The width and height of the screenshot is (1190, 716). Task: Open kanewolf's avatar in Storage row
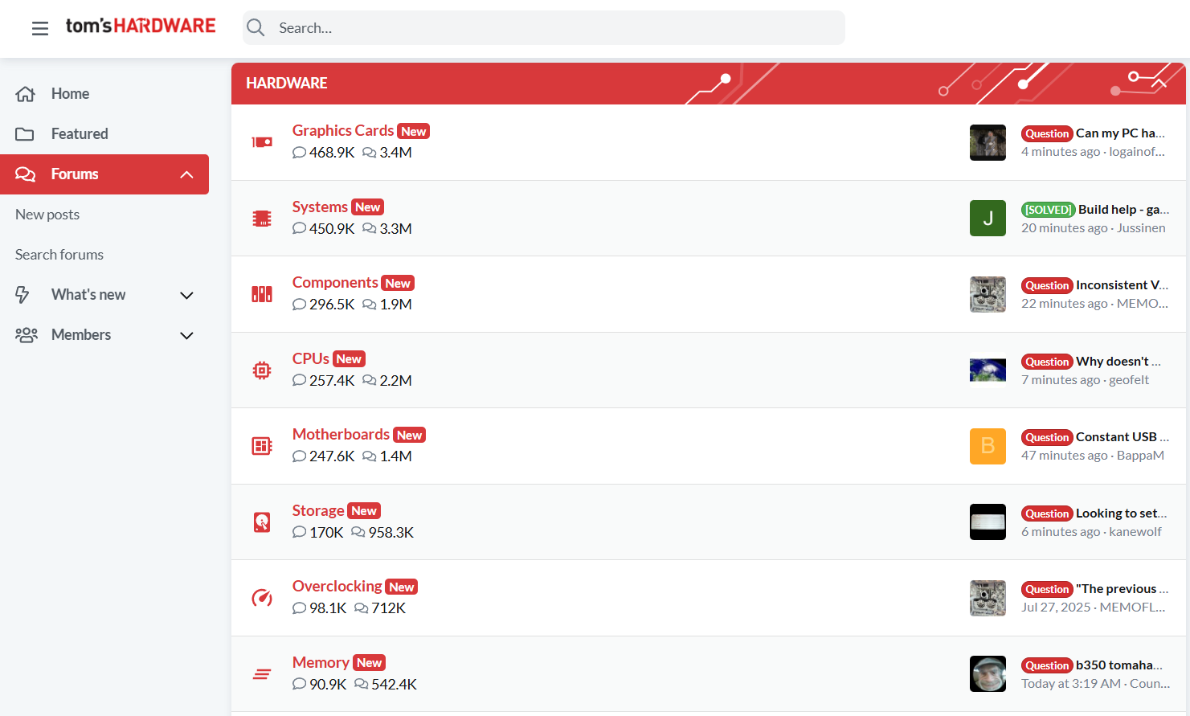click(988, 522)
